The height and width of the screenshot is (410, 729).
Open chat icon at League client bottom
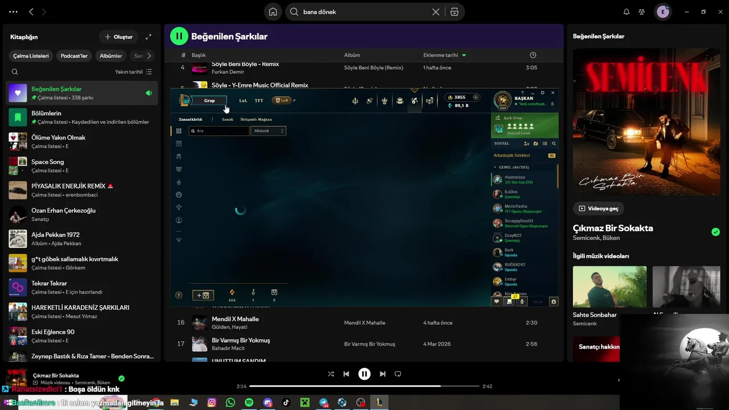[x=497, y=301]
